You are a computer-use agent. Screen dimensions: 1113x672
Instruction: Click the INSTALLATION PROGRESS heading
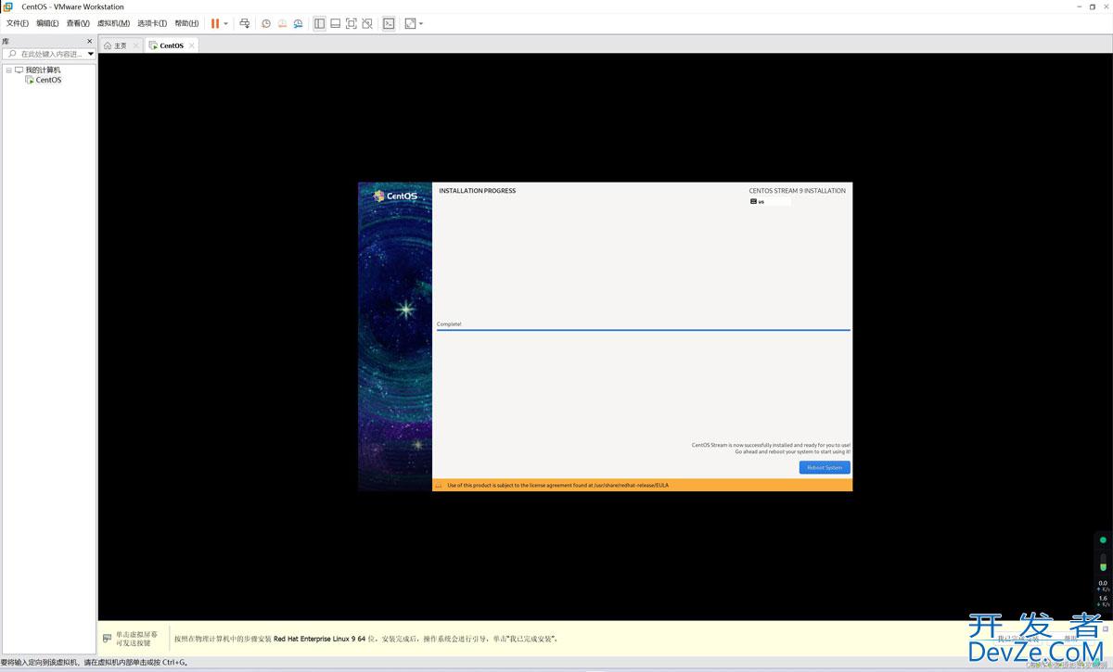[x=478, y=191]
